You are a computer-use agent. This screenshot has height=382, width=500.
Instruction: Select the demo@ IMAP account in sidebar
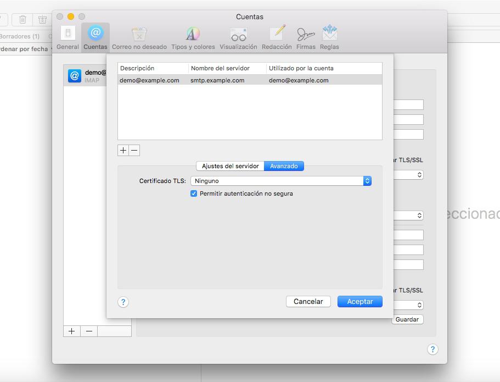(x=85, y=76)
